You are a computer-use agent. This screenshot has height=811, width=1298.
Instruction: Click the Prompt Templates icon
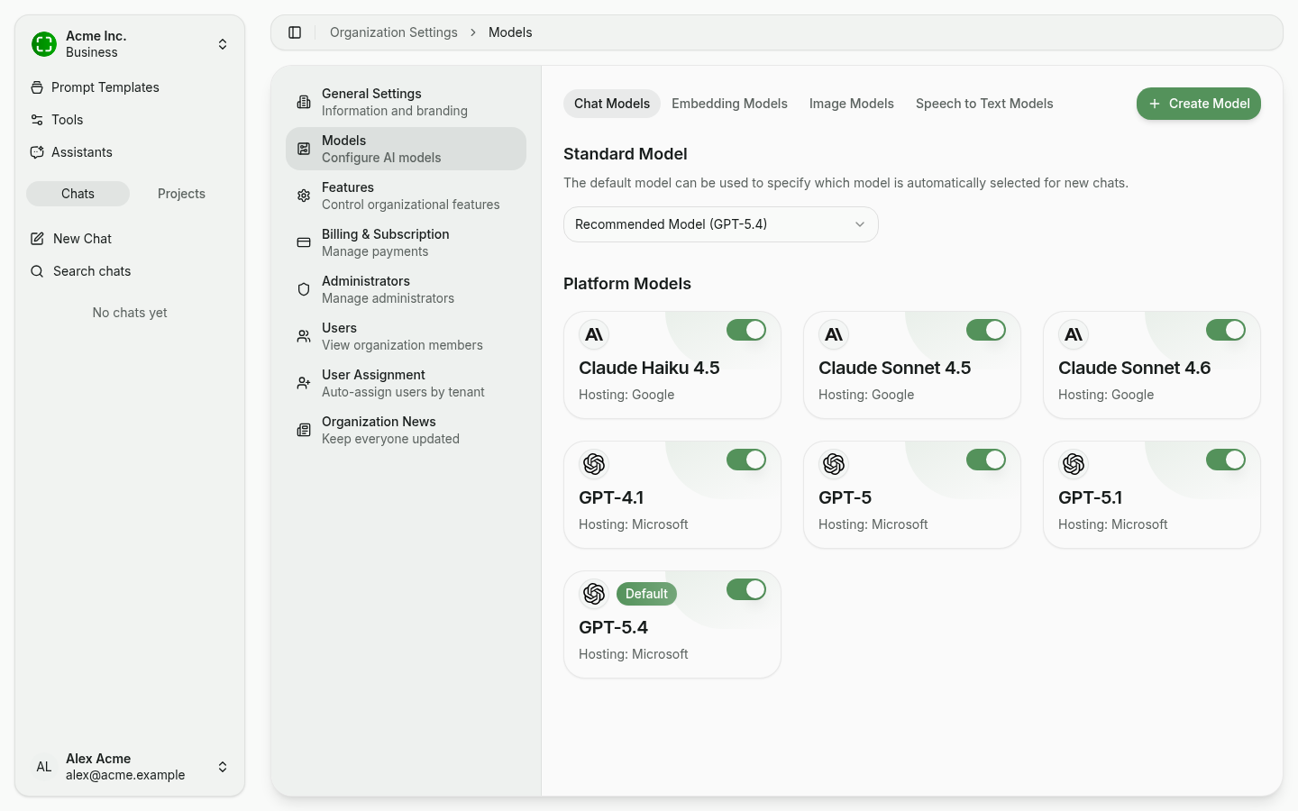pos(37,87)
